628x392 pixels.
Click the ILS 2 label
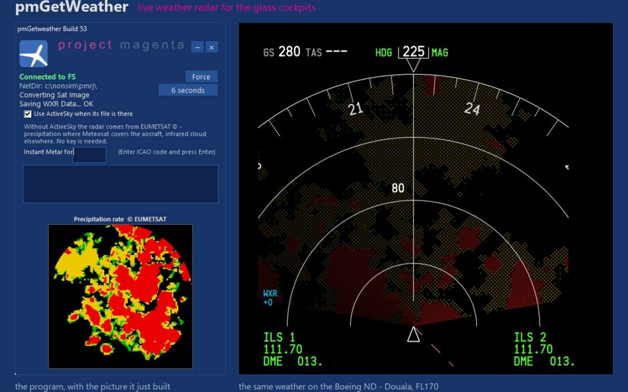[x=530, y=337]
